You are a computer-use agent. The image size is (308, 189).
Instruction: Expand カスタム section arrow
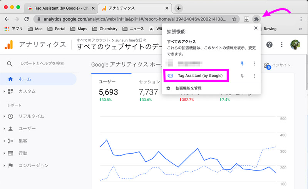pos(4,91)
